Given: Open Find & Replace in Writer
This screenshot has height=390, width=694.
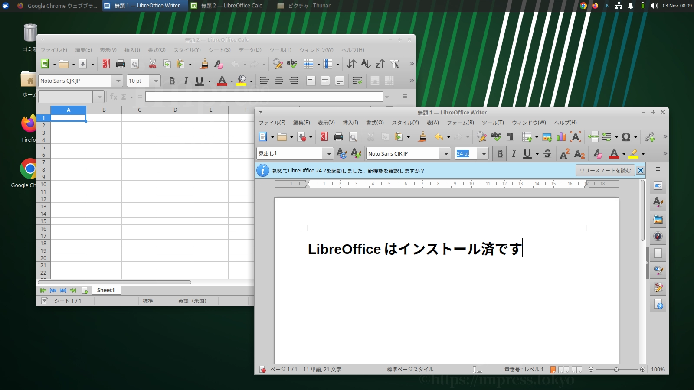Looking at the screenshot, I should click(481, 137).
